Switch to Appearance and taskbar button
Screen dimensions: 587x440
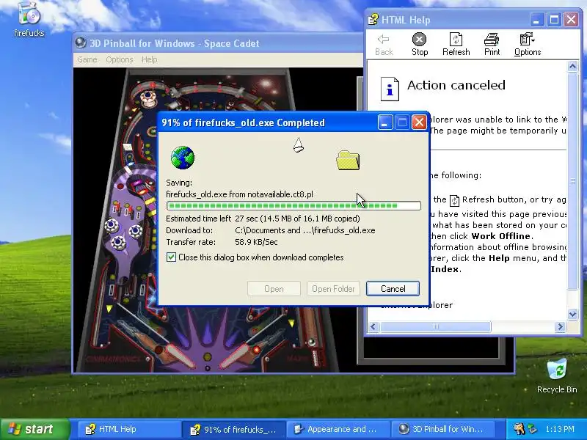338,429
